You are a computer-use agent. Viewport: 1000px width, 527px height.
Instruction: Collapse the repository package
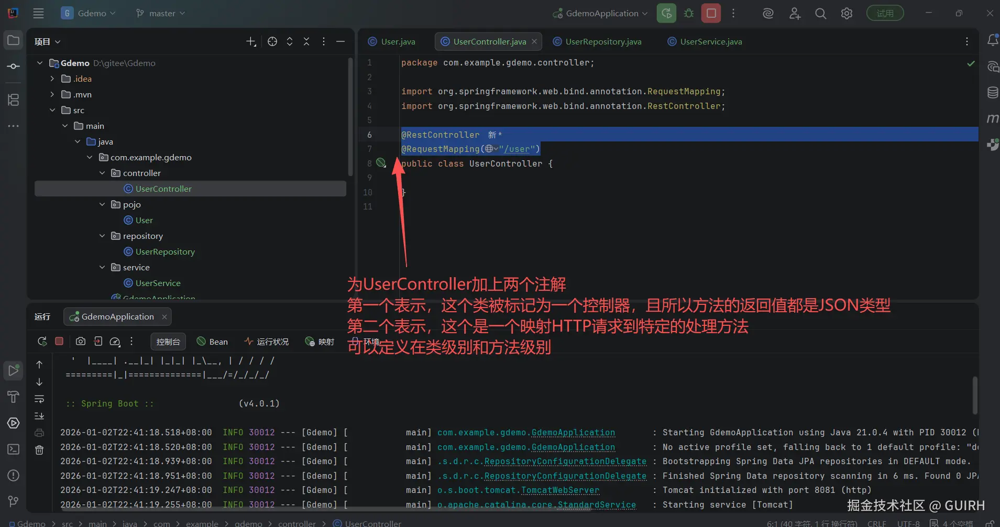pos(102,236)
